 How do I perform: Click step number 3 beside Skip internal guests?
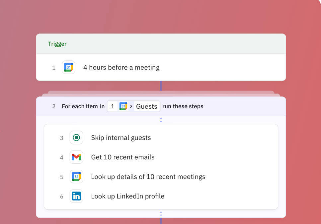point(61,138)
